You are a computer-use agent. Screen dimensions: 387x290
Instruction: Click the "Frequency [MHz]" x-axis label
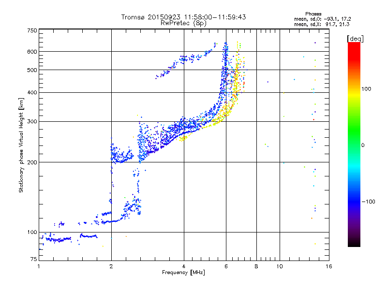point(183,273)
